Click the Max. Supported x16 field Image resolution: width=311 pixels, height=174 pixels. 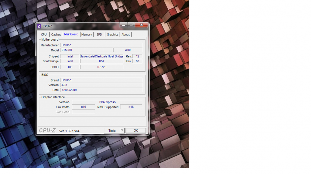[x=131, y=107]
